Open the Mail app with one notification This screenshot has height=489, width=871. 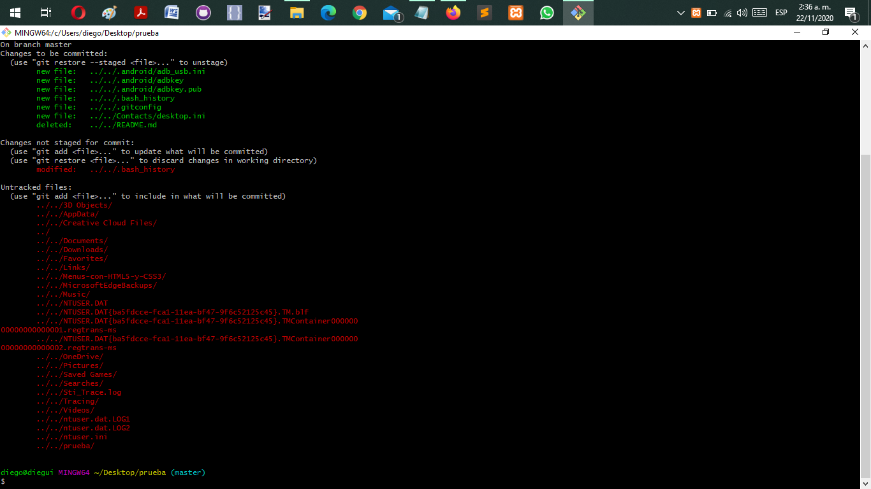(x=392, y=13)
